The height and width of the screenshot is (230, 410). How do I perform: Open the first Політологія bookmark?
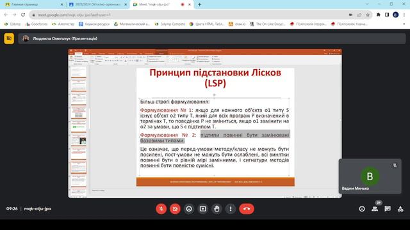point(308,24)
